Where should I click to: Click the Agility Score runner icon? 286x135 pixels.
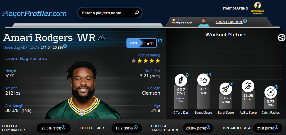[x=248, y=86]
